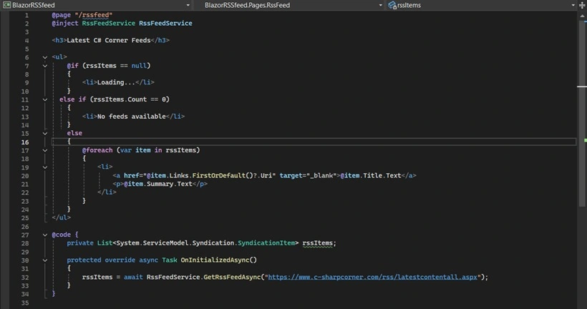Click the "Loading..." list item text
Screen dimensions: 587x309
116,82
